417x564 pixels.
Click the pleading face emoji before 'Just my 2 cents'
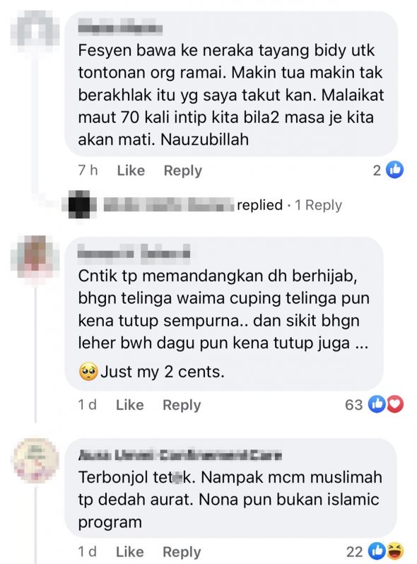coord(88,372)
